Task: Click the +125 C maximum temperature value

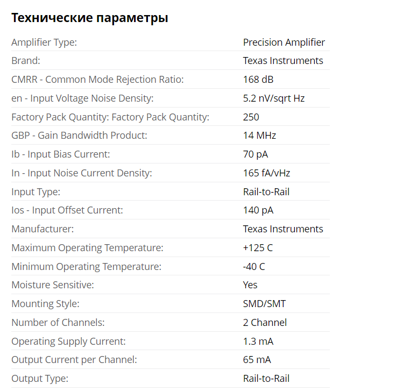Action: tap(258, 247)
